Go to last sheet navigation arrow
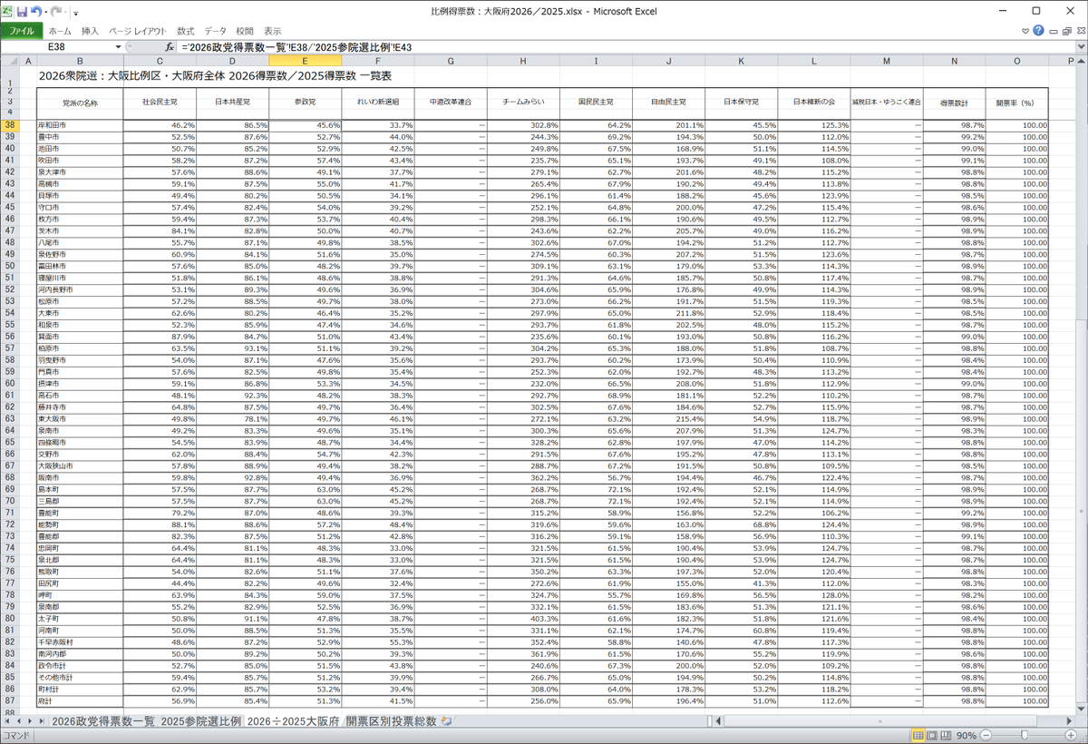1088x744 pixels. (x=40, y=720)
